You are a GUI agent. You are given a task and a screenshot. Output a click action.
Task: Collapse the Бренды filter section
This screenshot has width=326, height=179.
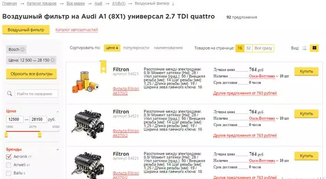tap(57, 149)
